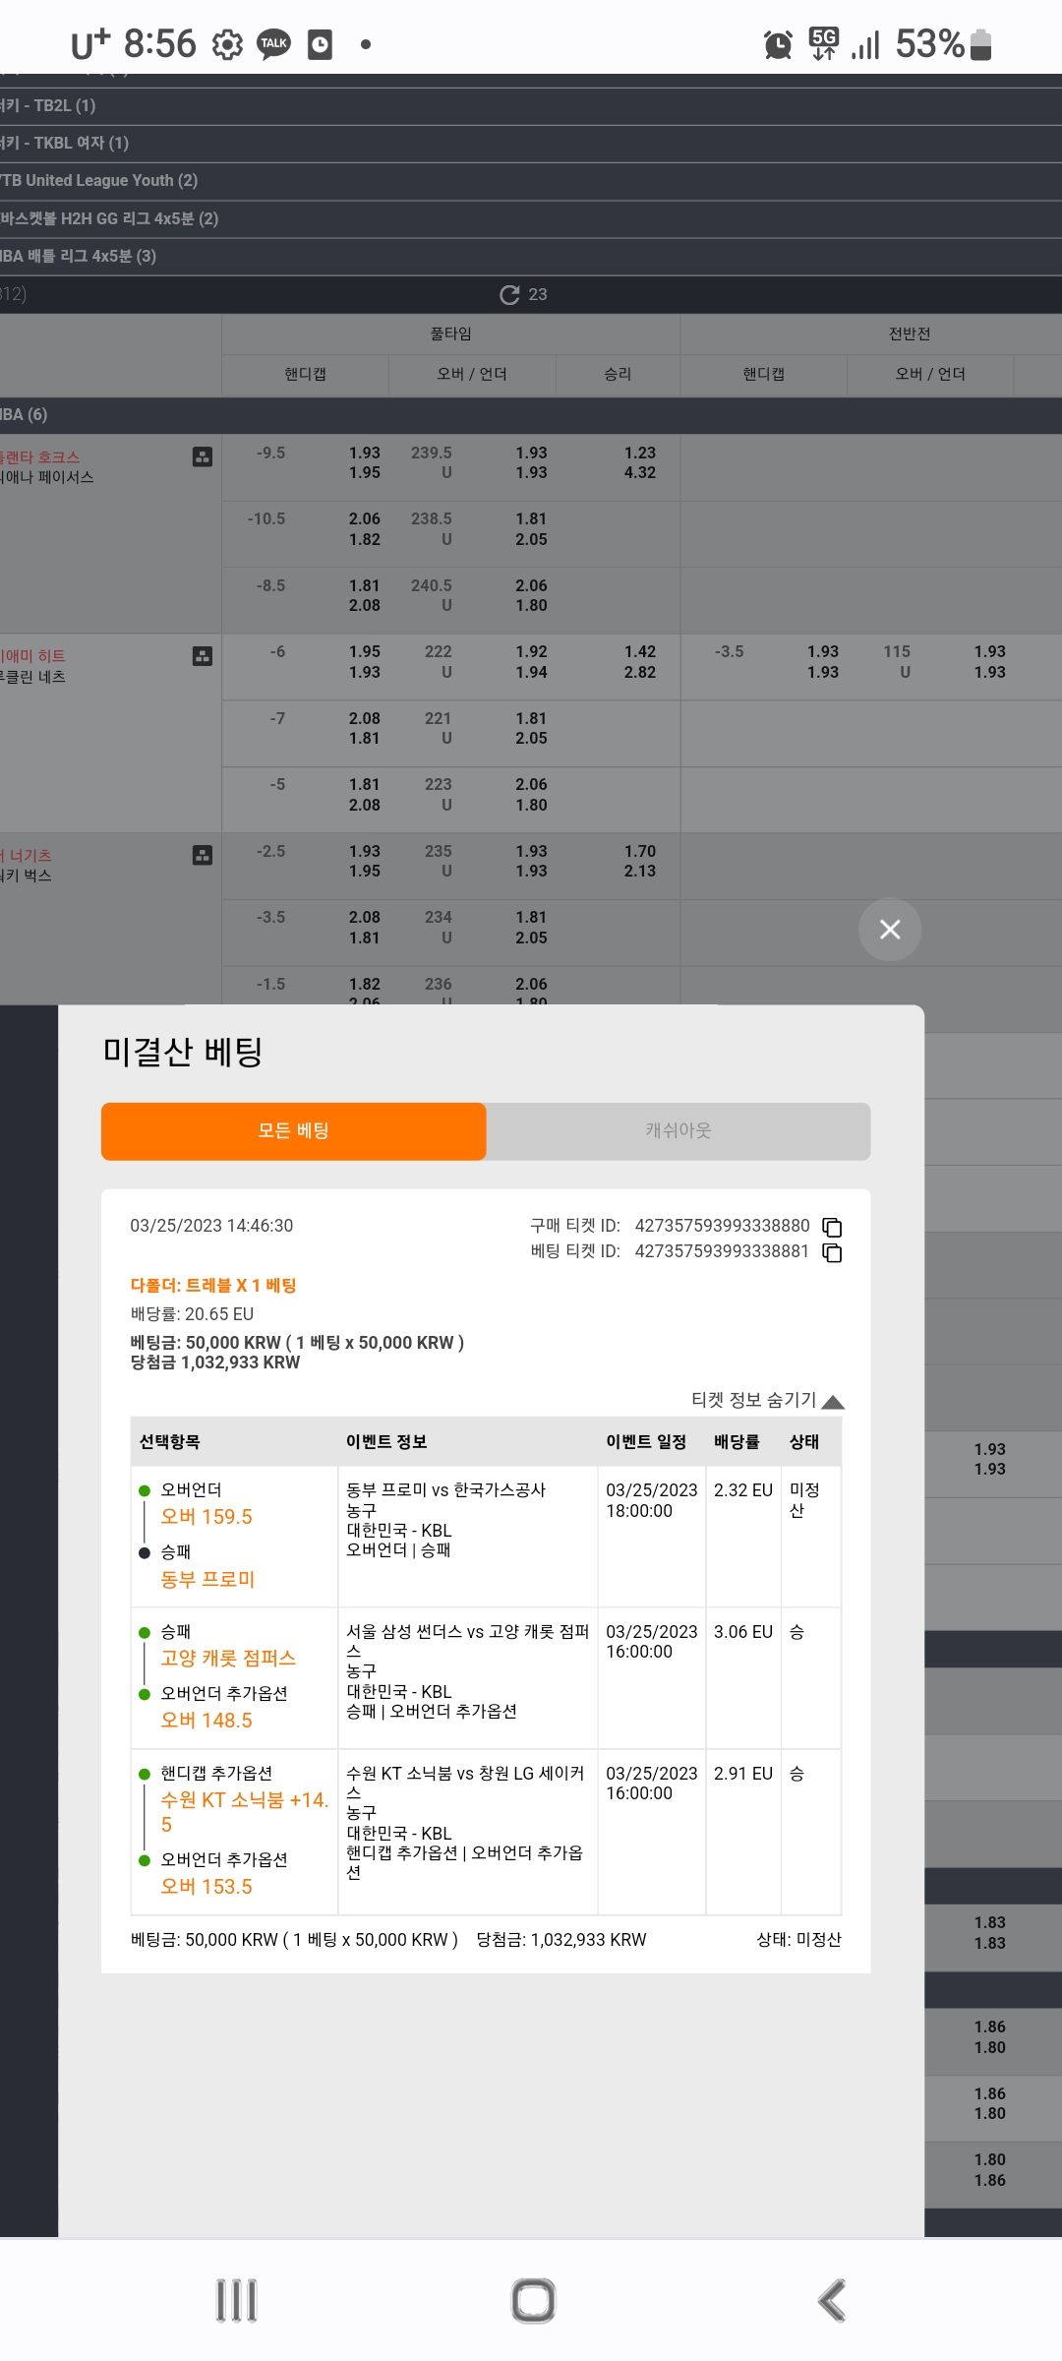Copy the betting ticket ID (베팅 티켓 ID)
This screenshot has height=2361, width=1062.
832,1252
